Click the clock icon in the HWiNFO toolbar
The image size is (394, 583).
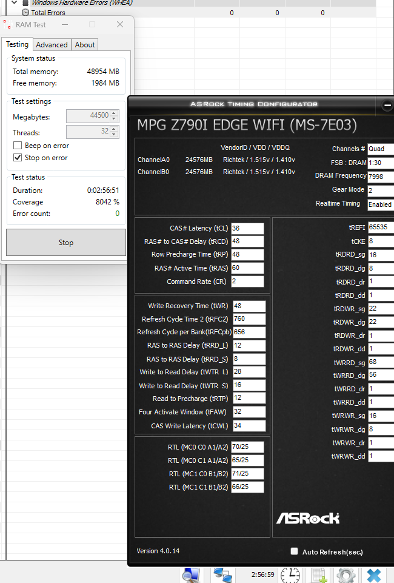pos(290,575)
